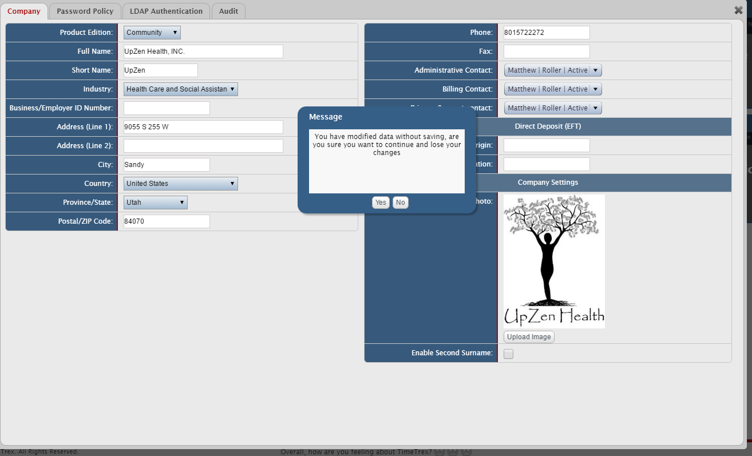This screenshot has height=456, width=752.
Task: Click the UpZen Health logo image
Action: [x=553, y=261]
